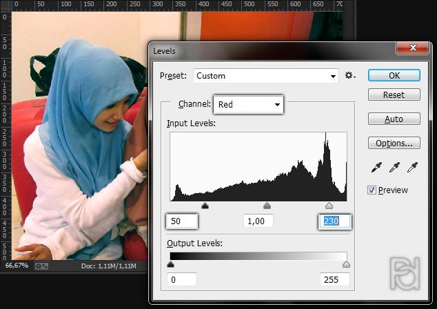Click the input shadows slider handle
Screen dimensions: 437x309
205,206
